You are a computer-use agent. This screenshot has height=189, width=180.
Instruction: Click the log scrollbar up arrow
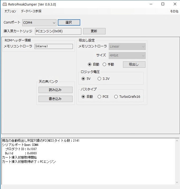pos(177,141)
